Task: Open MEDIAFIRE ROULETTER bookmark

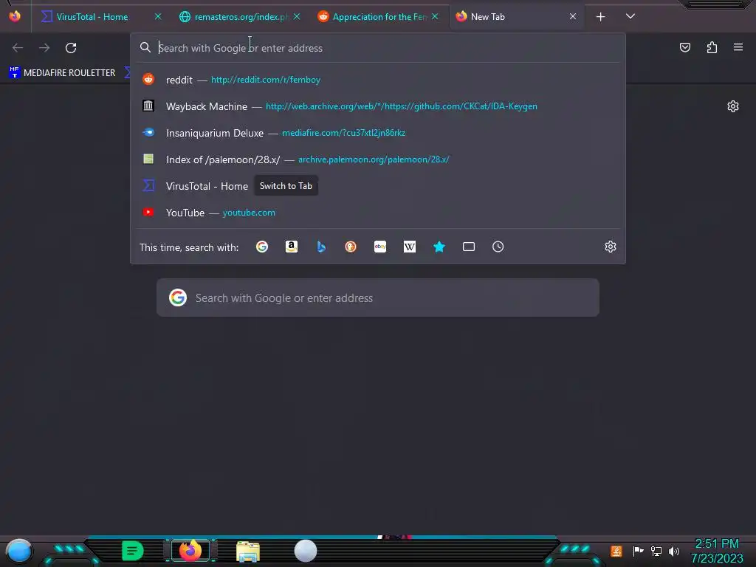Action: point(62,73)
